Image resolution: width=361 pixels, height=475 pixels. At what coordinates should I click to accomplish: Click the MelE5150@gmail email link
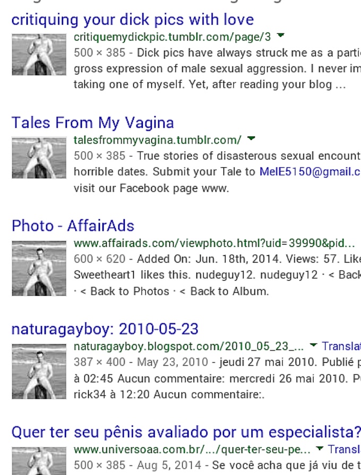(310, 172)
